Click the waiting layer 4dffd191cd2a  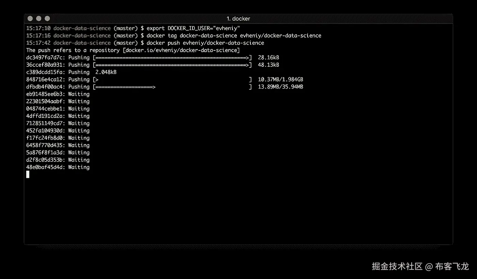[58, 116]
